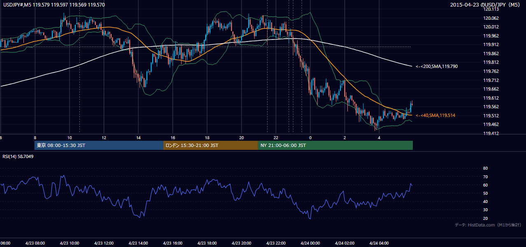Click RSI scale value 40

485,202
